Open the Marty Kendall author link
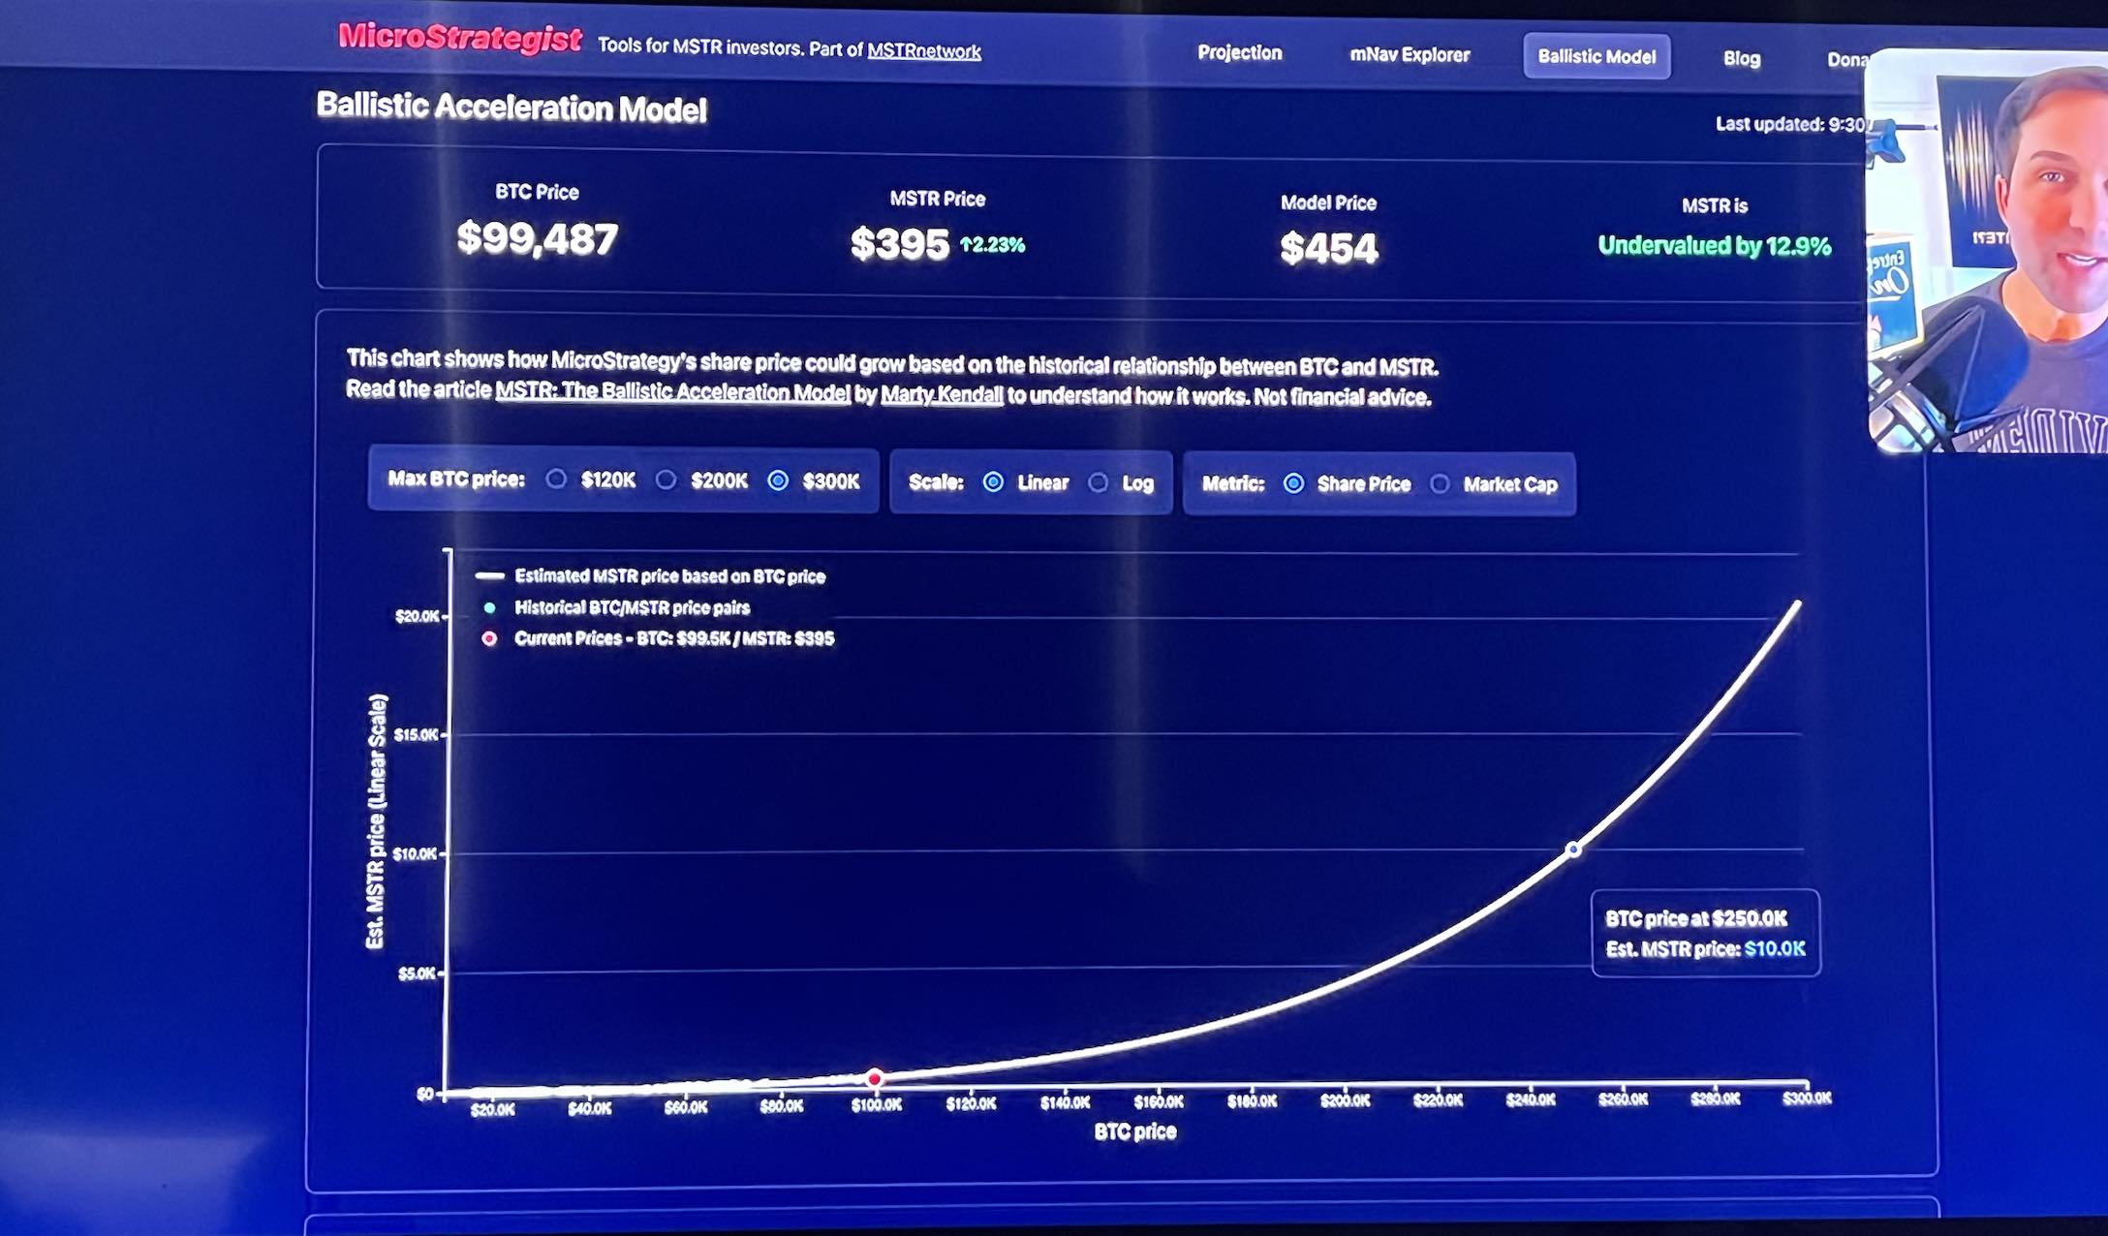This screenshot has height=1236, width=2108. tap(942, 394)
